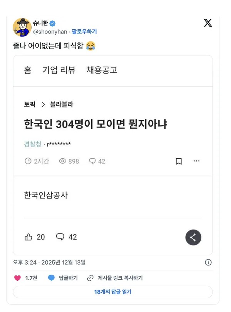Open the three-dot more options menu
Viewport: 231px width, 312px height.
[196, 161]
